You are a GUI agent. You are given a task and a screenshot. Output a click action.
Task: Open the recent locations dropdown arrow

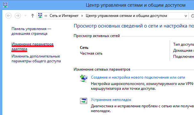tap(25, 16)
